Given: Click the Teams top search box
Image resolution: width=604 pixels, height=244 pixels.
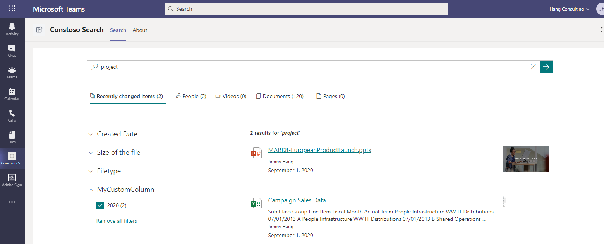Looking at the screenshot, I should (x=306, y=9).
